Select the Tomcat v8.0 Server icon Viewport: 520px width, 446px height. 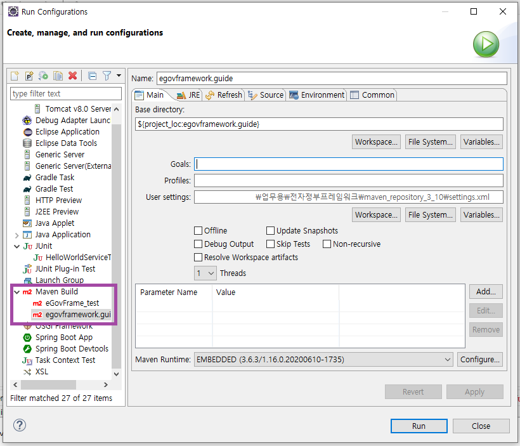(x=37, y=109)
